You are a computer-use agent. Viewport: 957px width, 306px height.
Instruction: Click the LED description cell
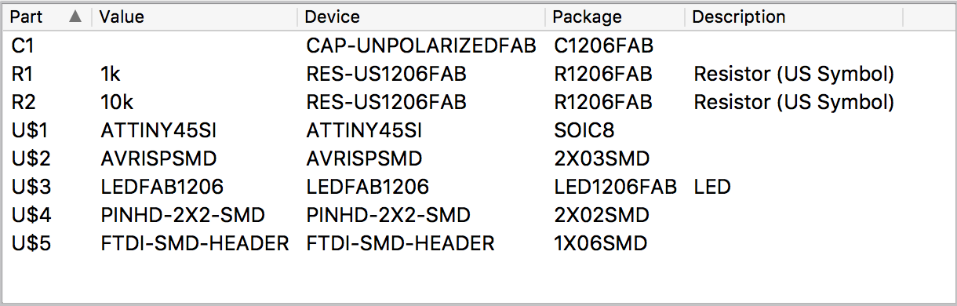(712, 188)
